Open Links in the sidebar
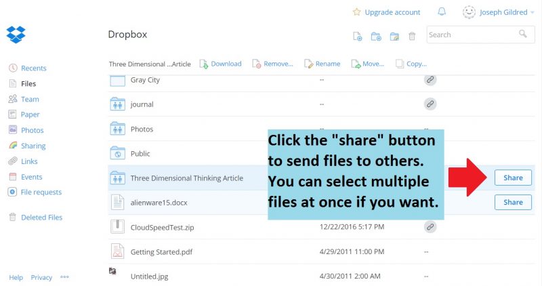 click(29, 161)
